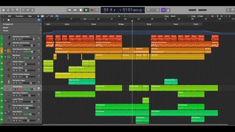This screenshot has height=132, width=235.
Task: Open the Drag mode X-Fade dropdown
Action: [x=203, y=16]
